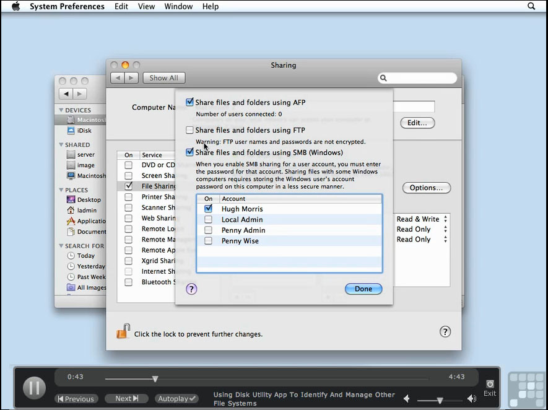The image size is (548, 410).
Task: Enable SMB sharing for Penny Admin
Action: [208, 230]
